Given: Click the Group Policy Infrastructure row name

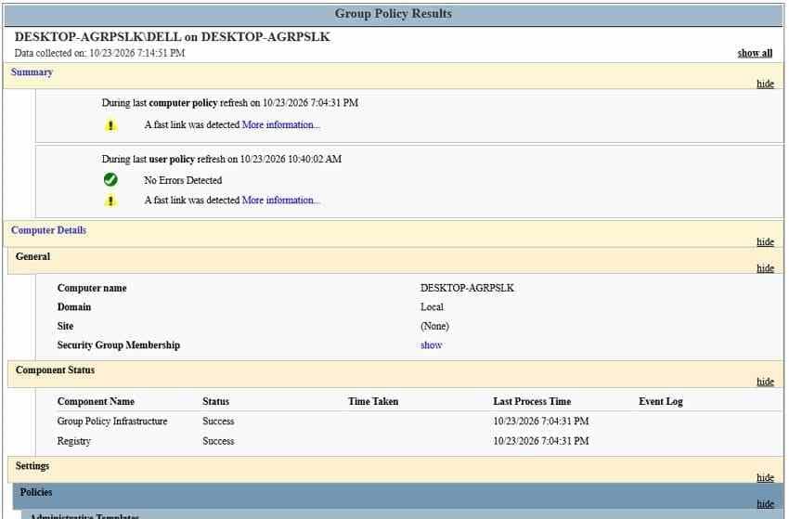Looking at the screenshot, I should point(112,422).
